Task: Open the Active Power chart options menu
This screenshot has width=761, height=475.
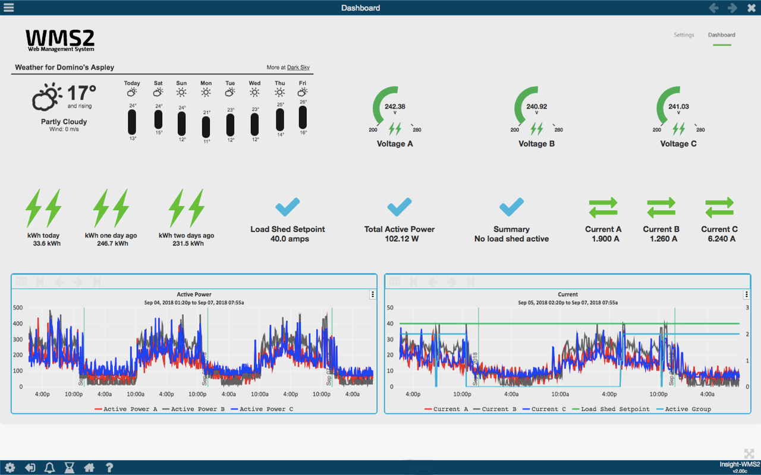Action: [373, 294]
